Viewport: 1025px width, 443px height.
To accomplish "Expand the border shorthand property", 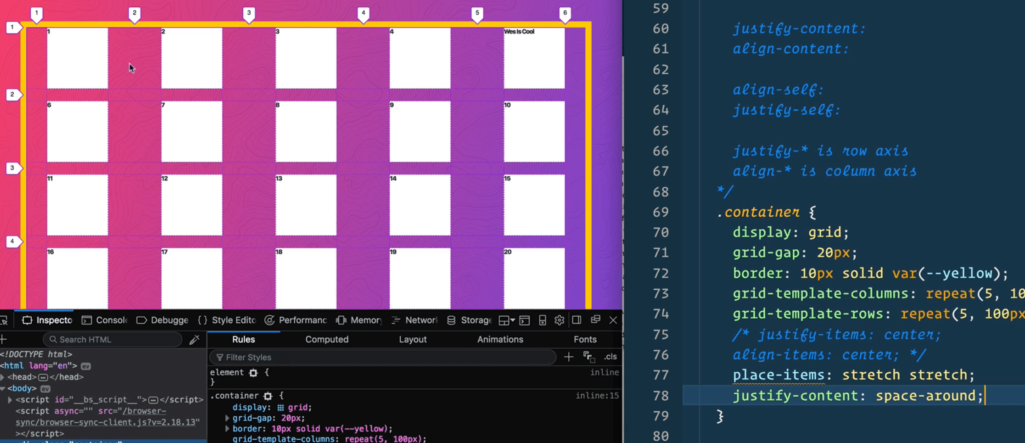I will pyautogui.click(x=227, y=429).
